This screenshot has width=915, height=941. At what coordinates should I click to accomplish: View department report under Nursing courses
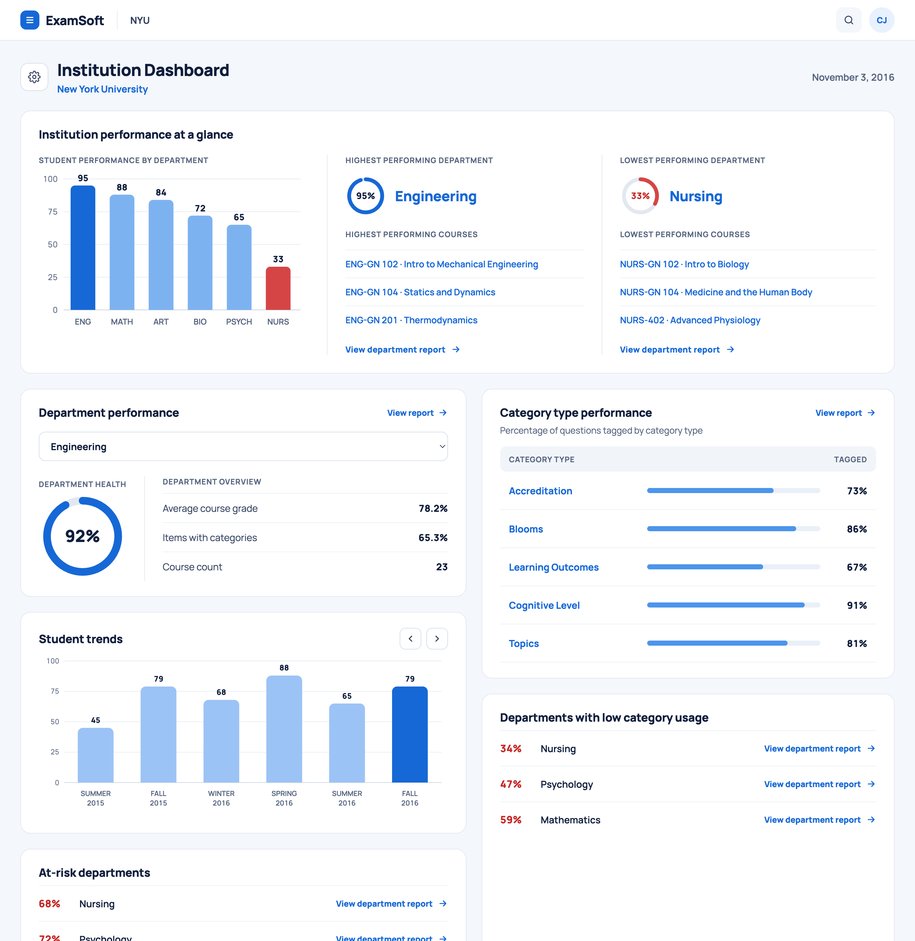(677, 350)
